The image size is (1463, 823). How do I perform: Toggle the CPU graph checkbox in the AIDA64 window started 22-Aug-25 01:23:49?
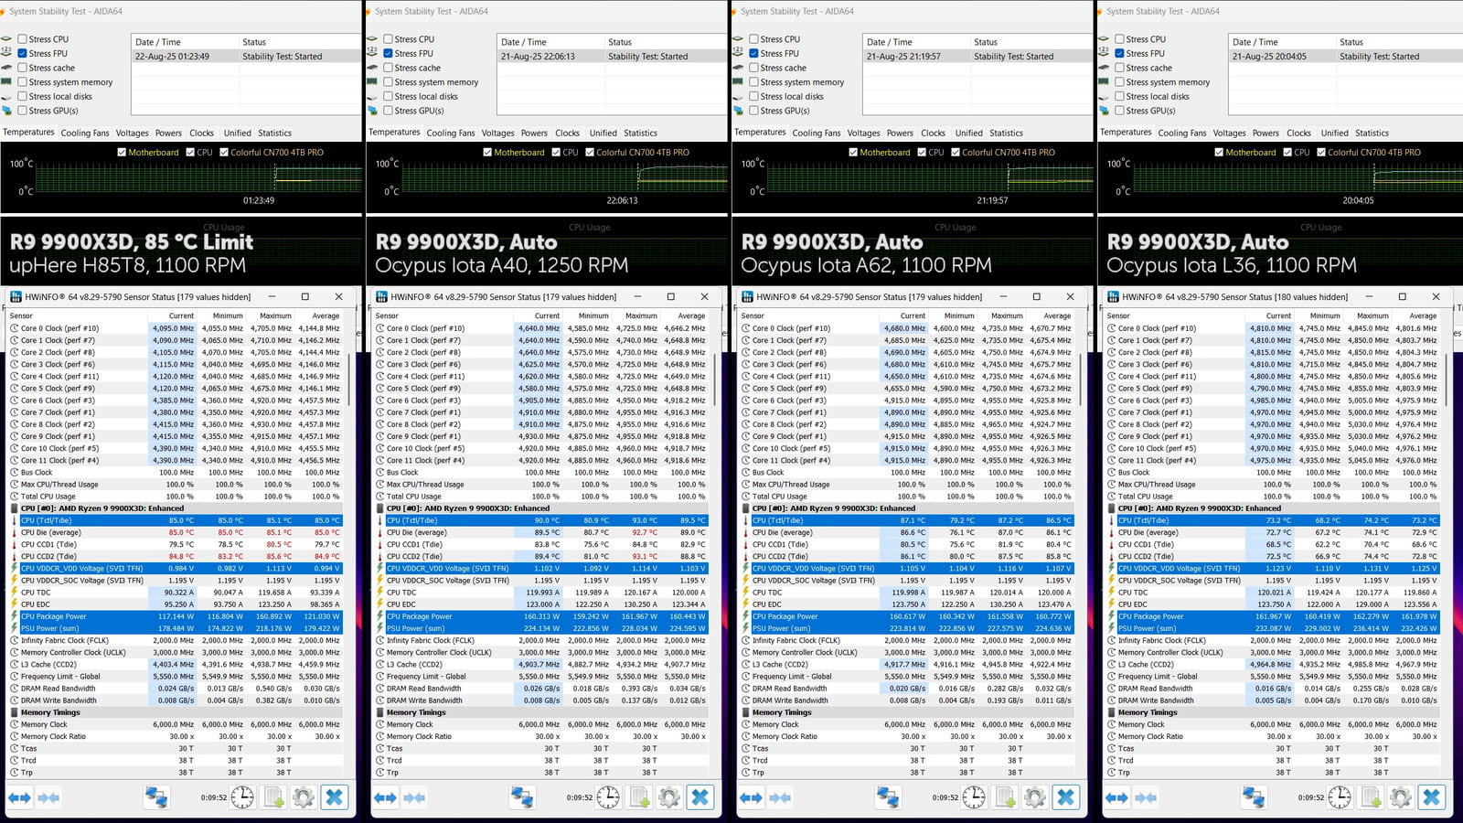coord(190,153)
